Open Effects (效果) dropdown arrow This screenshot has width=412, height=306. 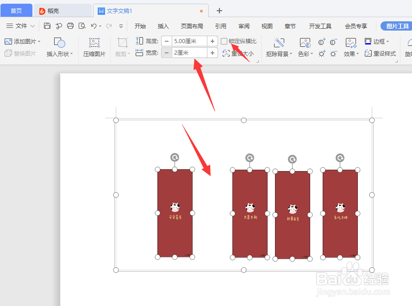[x=358, y=54]
